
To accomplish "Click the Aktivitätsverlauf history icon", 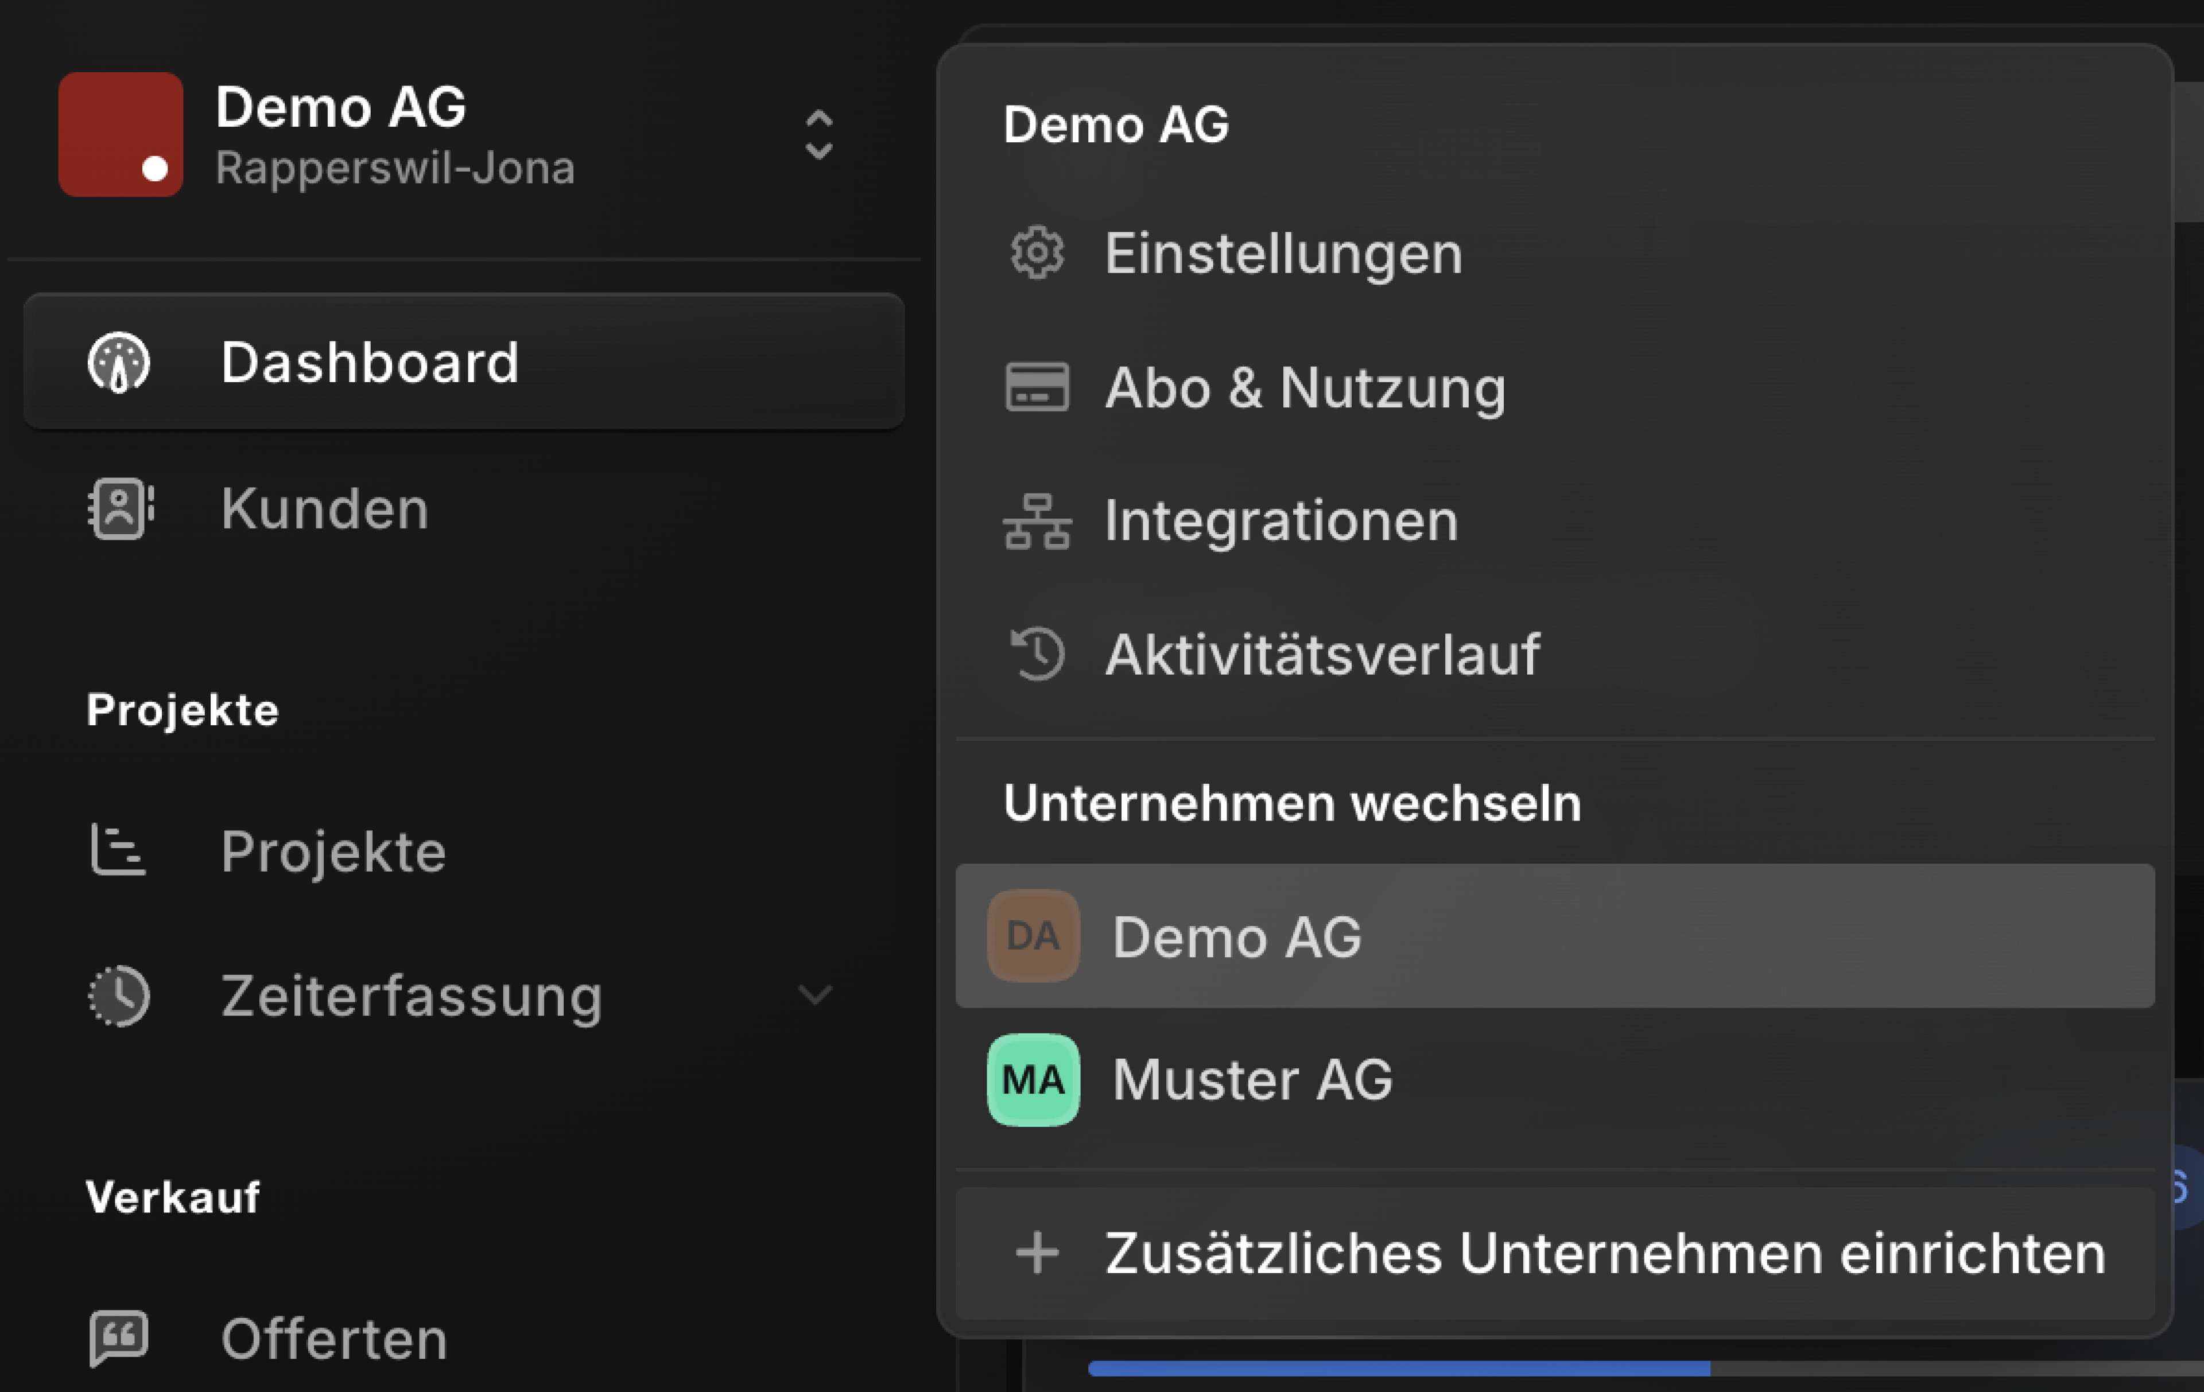I will 1037,654.
